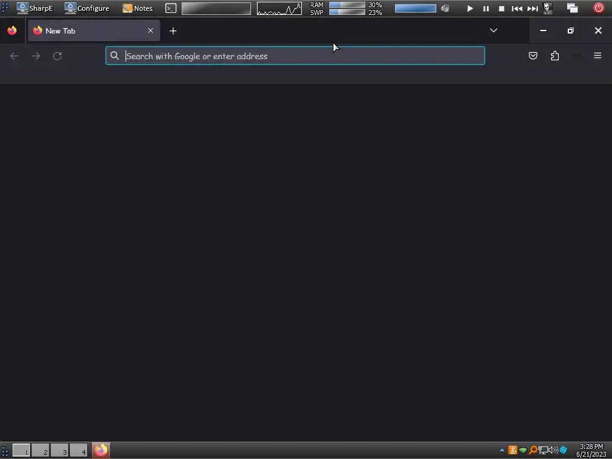Click the RAM usage bar
Screen dimensions: 612x459
tap(347, 5)
